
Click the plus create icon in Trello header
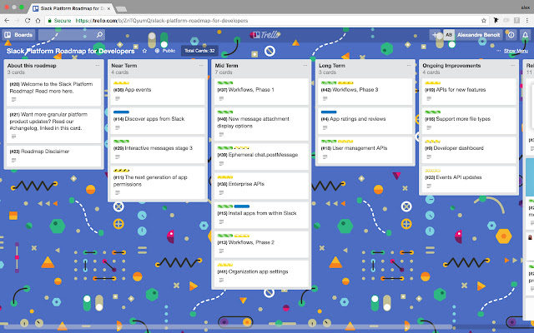pyautogui.click(x=435, y=35)
